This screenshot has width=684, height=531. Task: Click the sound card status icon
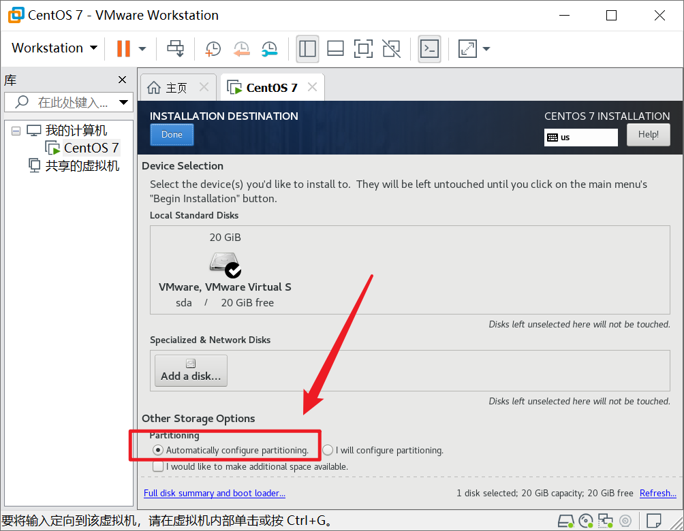pyautogui.click(x=625, y=521)
